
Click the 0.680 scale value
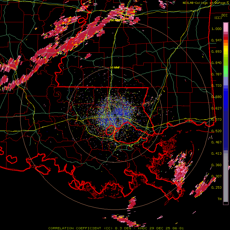pyautogui.click(x=216, y=97)
